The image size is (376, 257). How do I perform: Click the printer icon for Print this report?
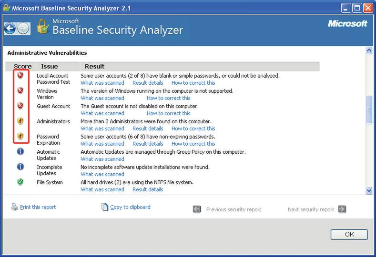tap(15, 207)
